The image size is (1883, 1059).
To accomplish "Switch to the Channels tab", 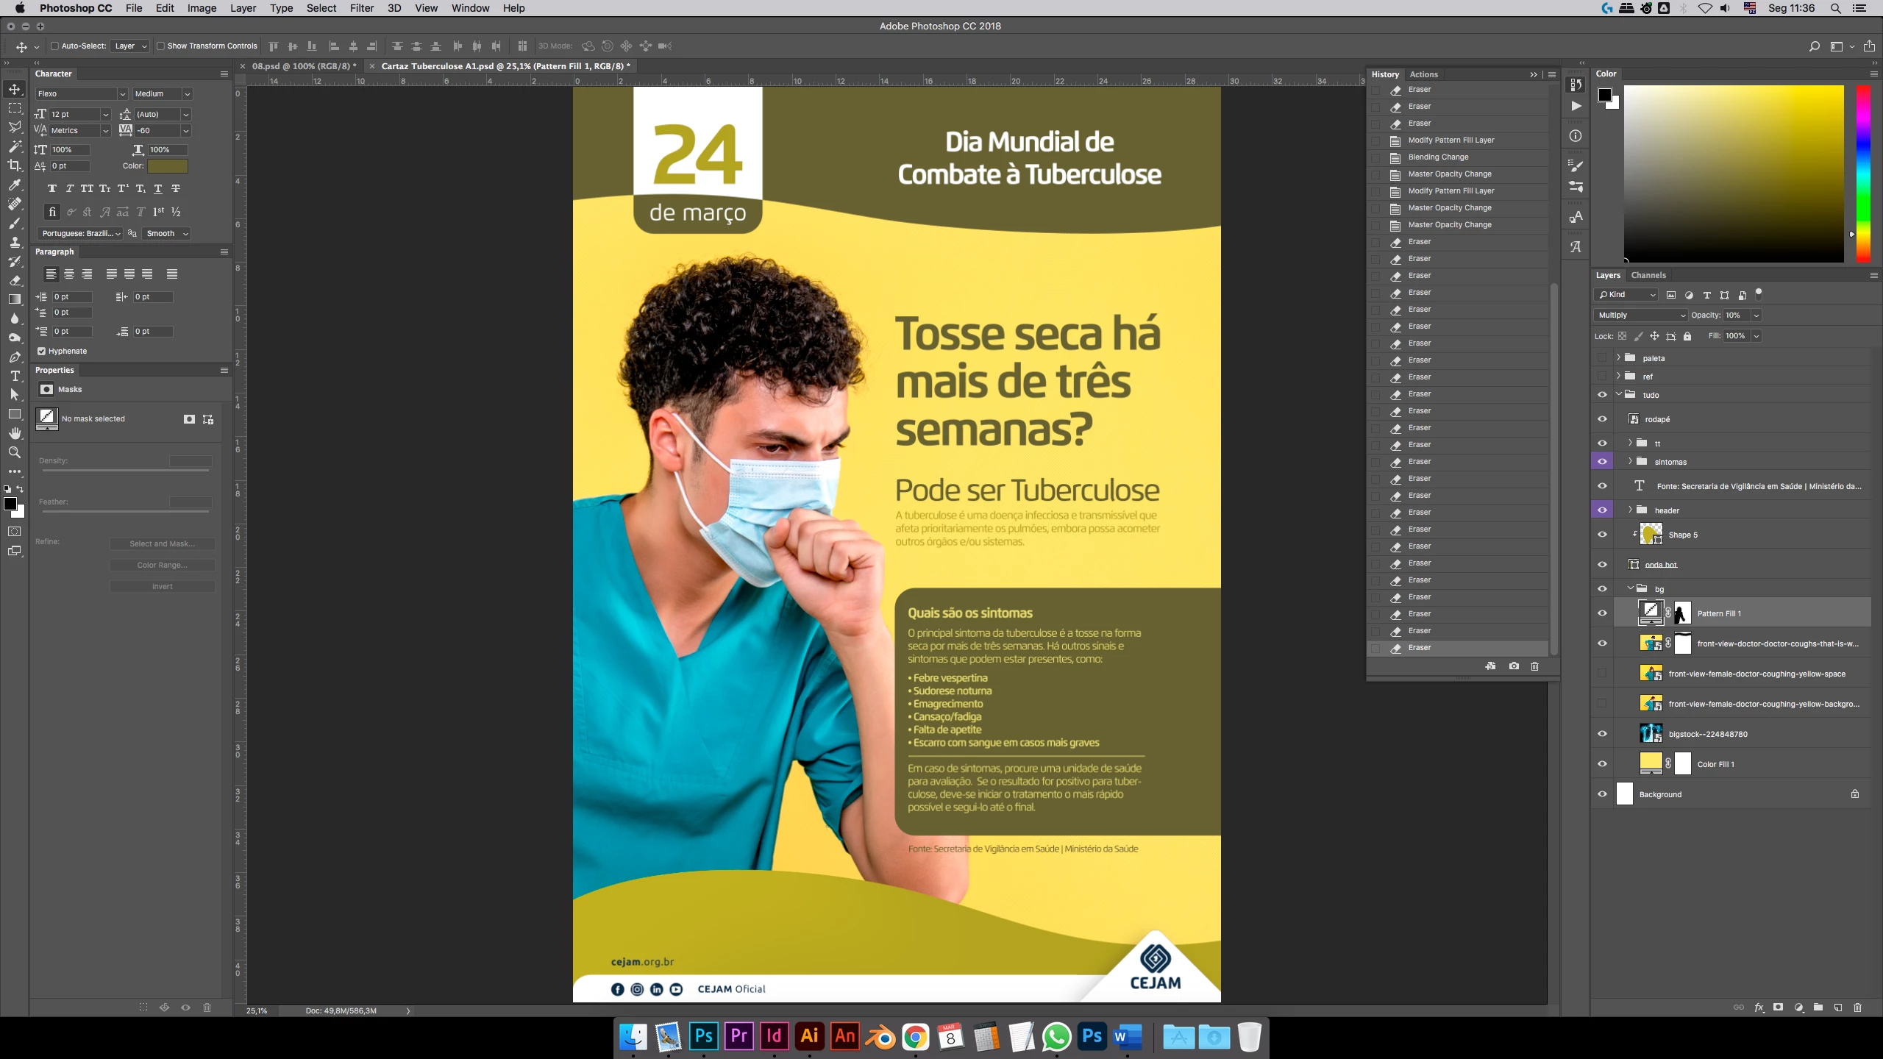I will point(1648,275).
